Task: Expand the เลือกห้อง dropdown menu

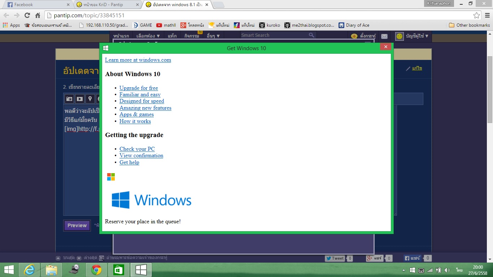Action: [x=148, y=36]
